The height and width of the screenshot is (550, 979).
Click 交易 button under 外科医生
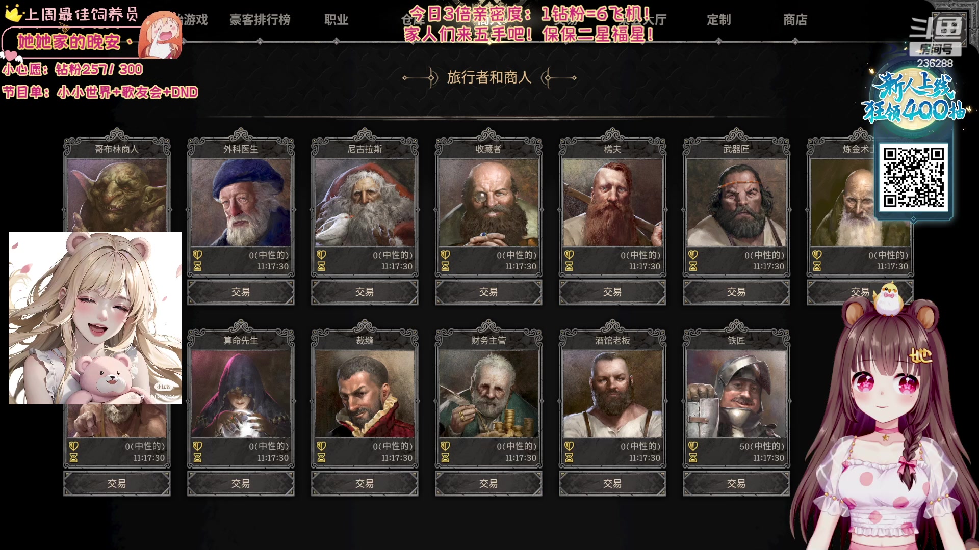tap(241, 292)
